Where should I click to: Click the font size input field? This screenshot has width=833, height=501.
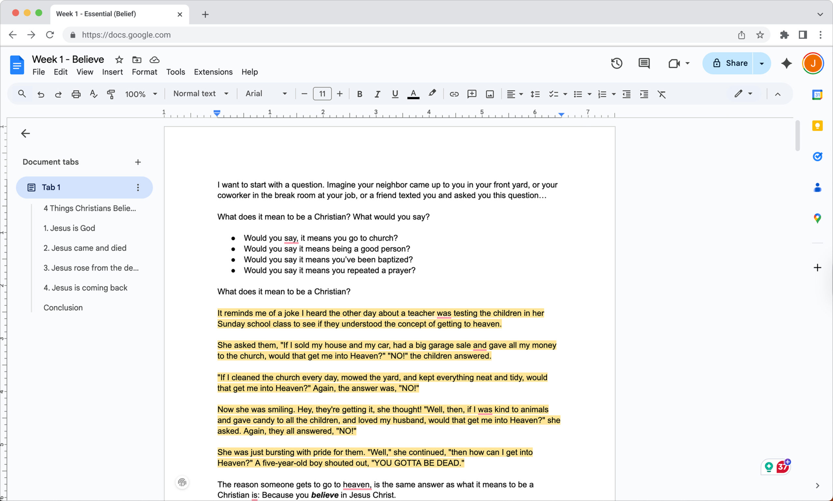[x=322, y=93]
